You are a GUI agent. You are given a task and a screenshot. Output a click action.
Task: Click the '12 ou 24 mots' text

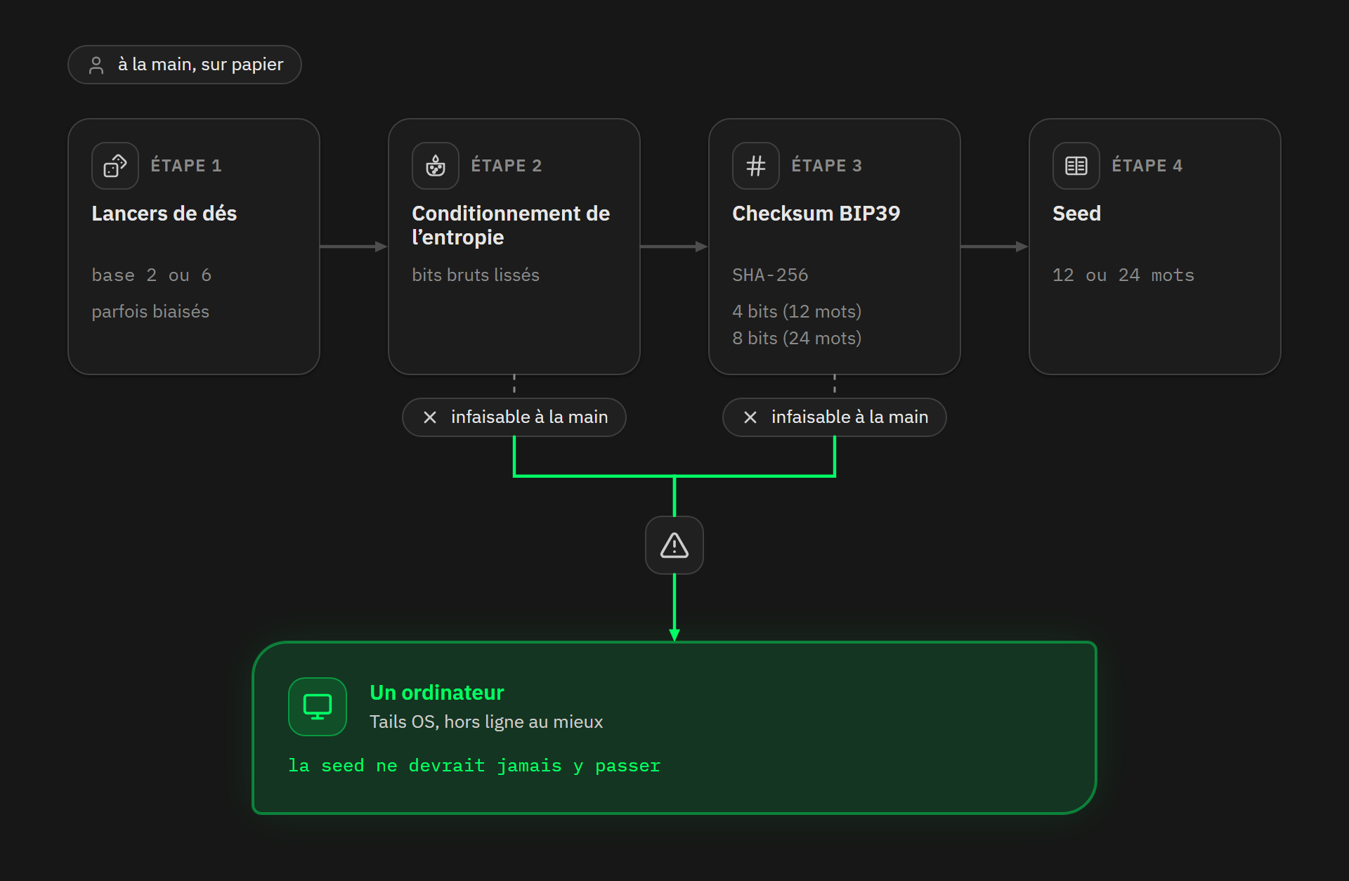coord(1123,275)
